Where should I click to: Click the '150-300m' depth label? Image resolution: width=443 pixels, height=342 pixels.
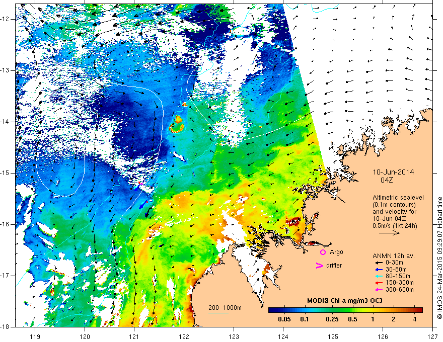click(x=400, y=283)
